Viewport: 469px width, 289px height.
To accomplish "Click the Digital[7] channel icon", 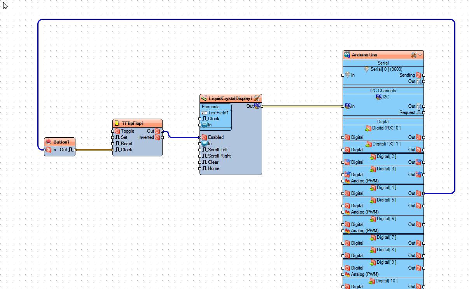I will coord(373,238).
